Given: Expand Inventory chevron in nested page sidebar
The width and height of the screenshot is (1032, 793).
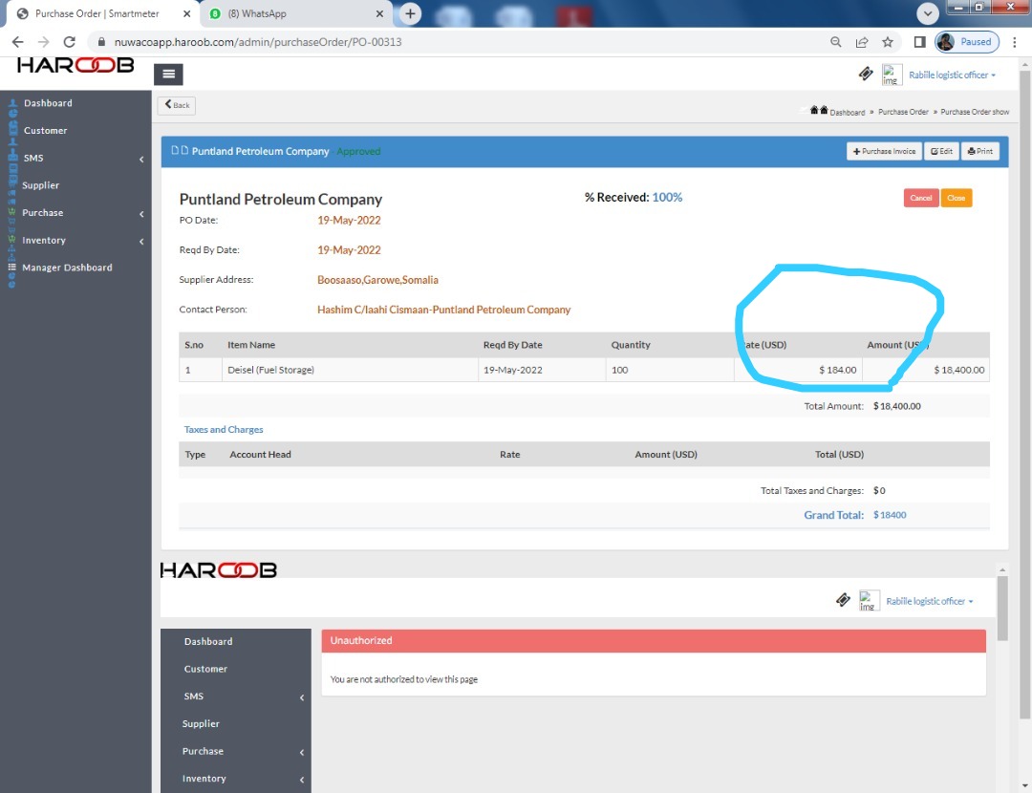Looking at the screenshot, I should 302,780.
